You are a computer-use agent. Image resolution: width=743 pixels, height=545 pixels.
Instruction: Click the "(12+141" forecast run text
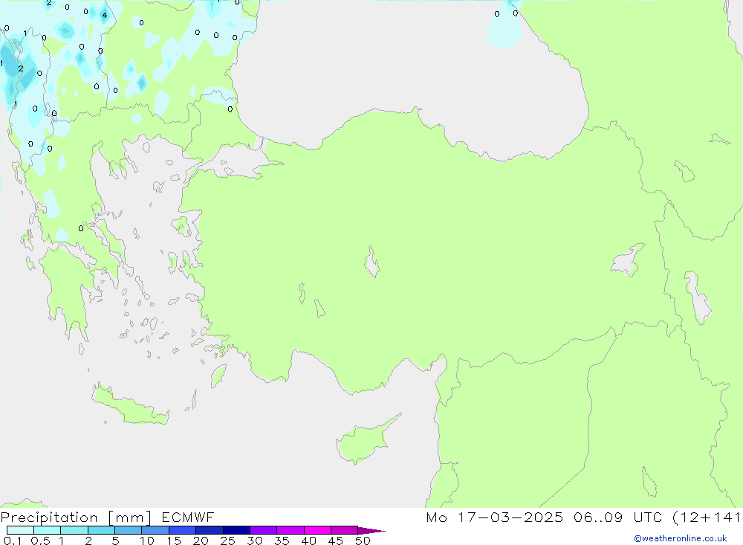point(707,517)
